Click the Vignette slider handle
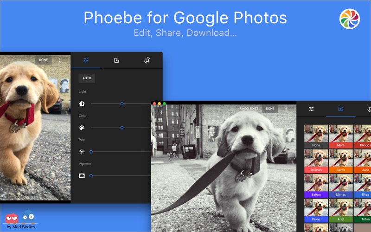Viewport: 371px width, 232px height. [91, 176]
